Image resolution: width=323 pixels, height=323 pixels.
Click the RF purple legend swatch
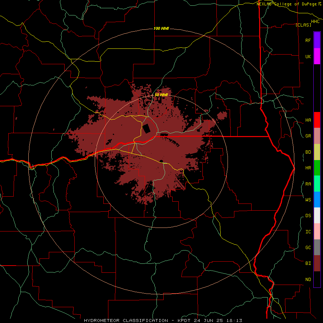[x=317, y=40]
